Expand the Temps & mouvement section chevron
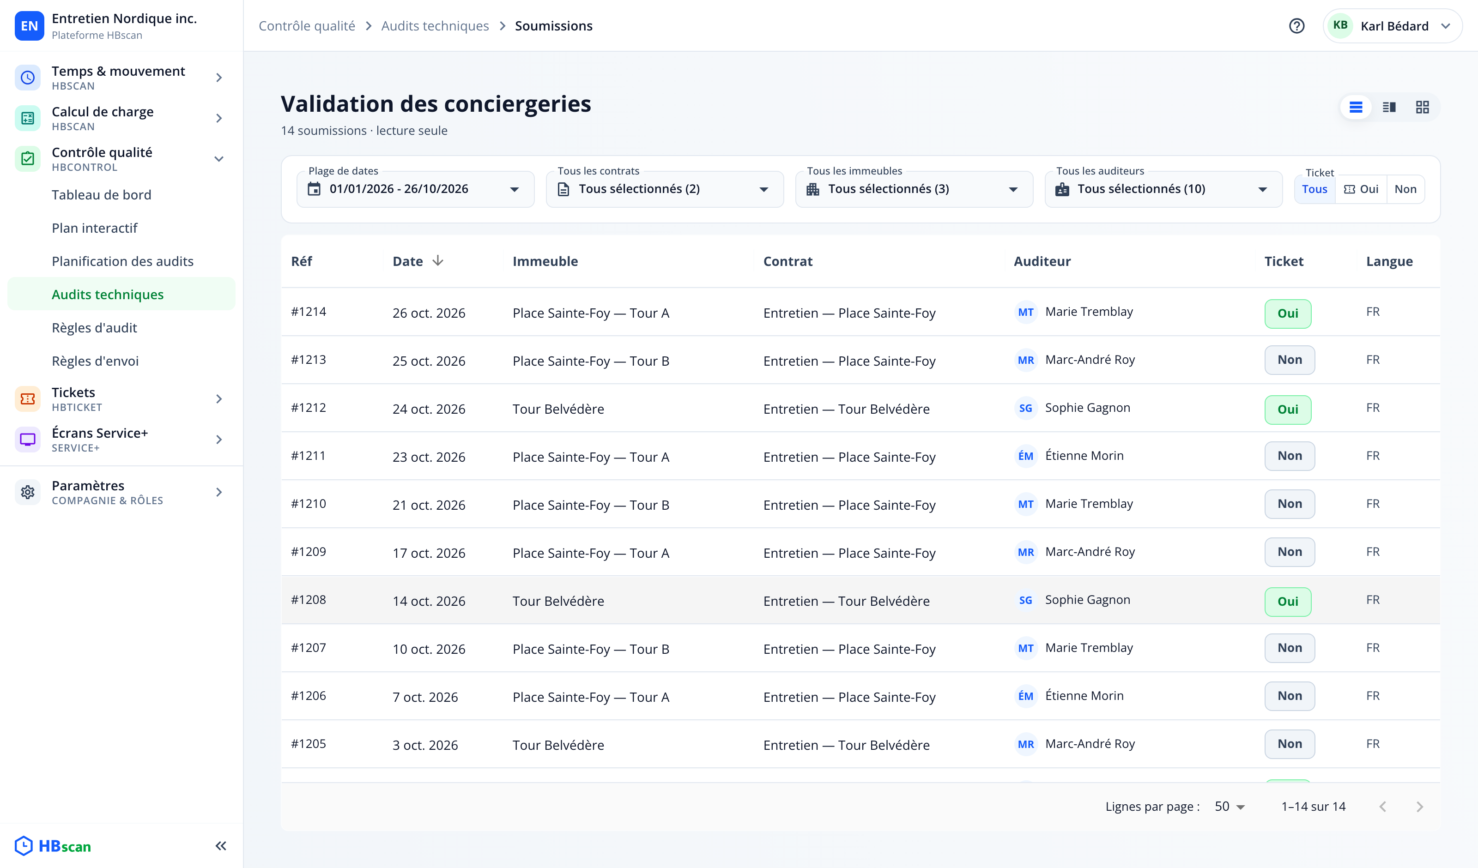 (219, 78)
